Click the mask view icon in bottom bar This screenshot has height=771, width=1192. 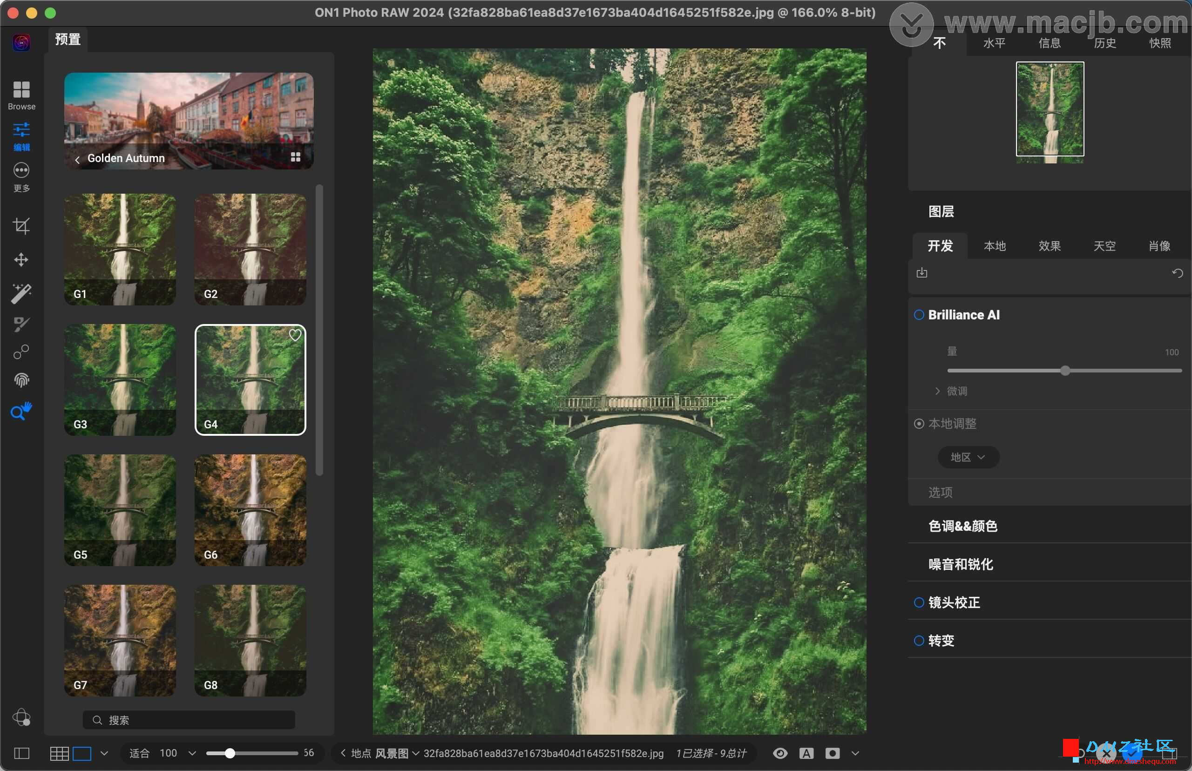832,753
